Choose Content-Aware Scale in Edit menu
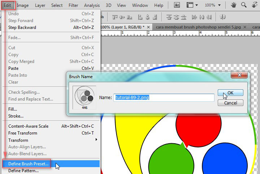The height and width of the screenshot is (174, 260). point(51,126)
